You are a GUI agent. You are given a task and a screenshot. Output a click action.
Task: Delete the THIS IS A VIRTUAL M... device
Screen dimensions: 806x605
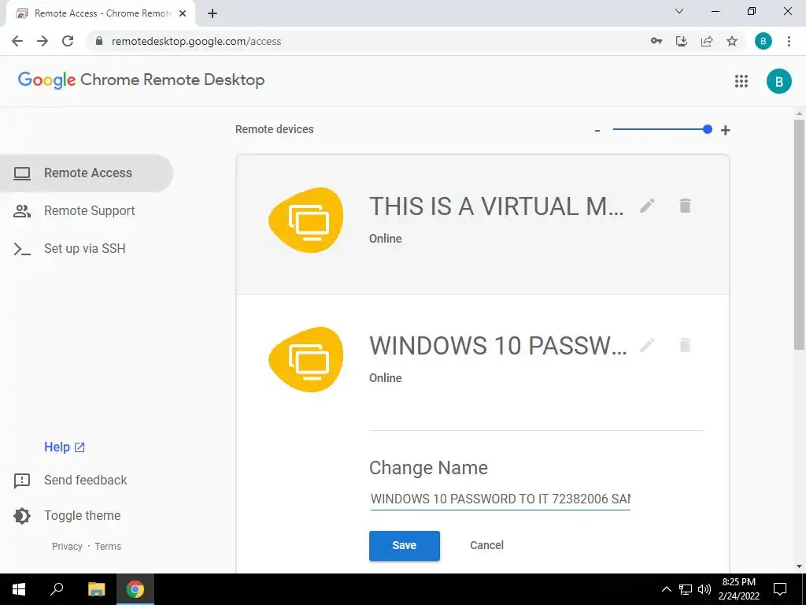(x=685, y=206)
